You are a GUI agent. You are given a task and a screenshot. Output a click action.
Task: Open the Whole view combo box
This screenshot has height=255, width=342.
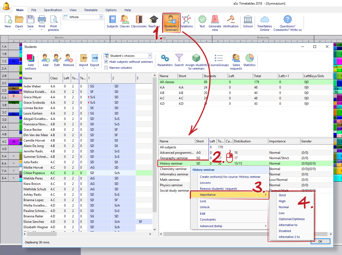click(x=101, y=17)
